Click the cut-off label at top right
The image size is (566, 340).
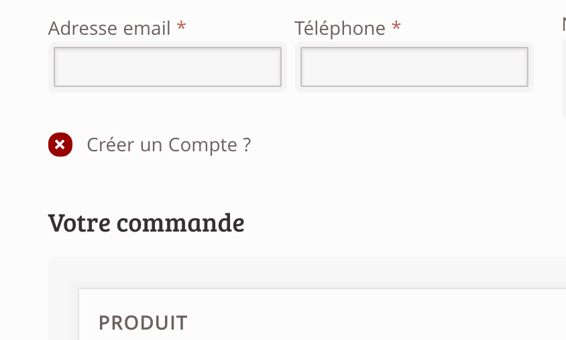coord(564,25)
